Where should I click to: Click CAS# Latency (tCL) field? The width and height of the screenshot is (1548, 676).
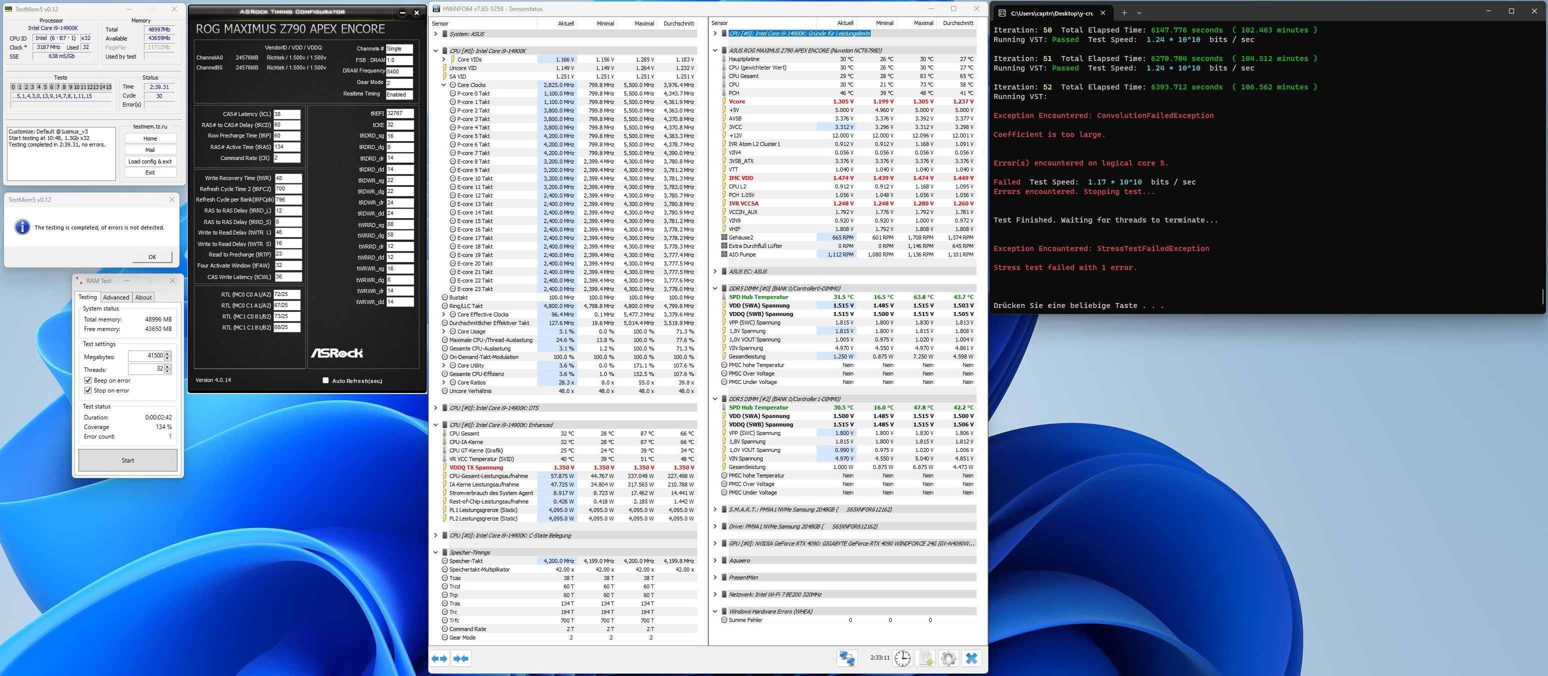[286, 114]
